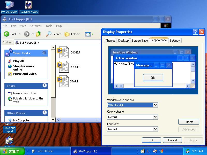The image size is (207, 155).
Task: Open the Font size dropdown
Action: click(x=156, y=129)
